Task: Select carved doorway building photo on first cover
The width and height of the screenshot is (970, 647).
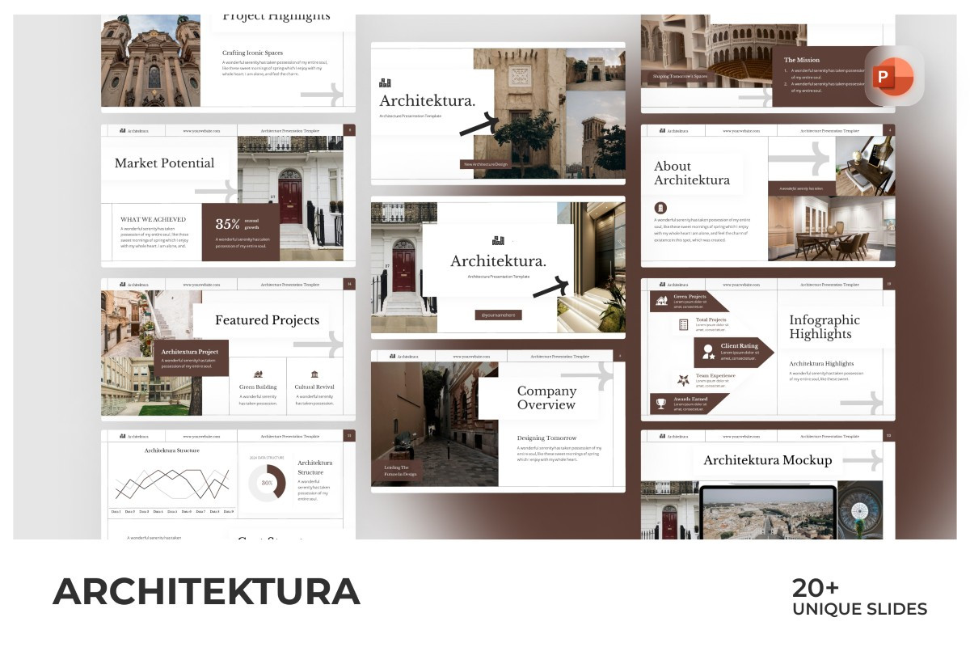Action: (519, 113)
